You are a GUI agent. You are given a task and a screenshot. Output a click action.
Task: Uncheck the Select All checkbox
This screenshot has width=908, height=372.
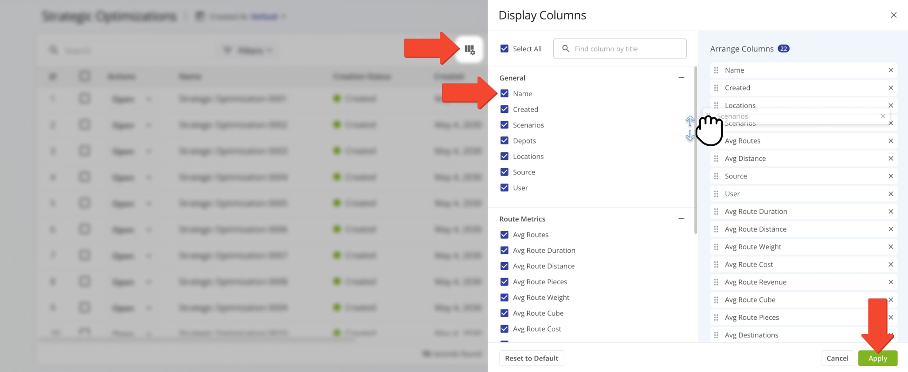coord(504,49)
